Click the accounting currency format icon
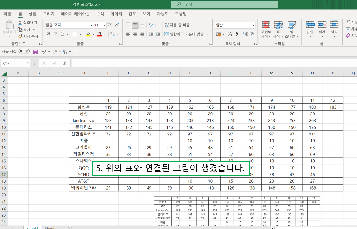The width and height of the screenshot is (357, 229). [x=218, y=34]
